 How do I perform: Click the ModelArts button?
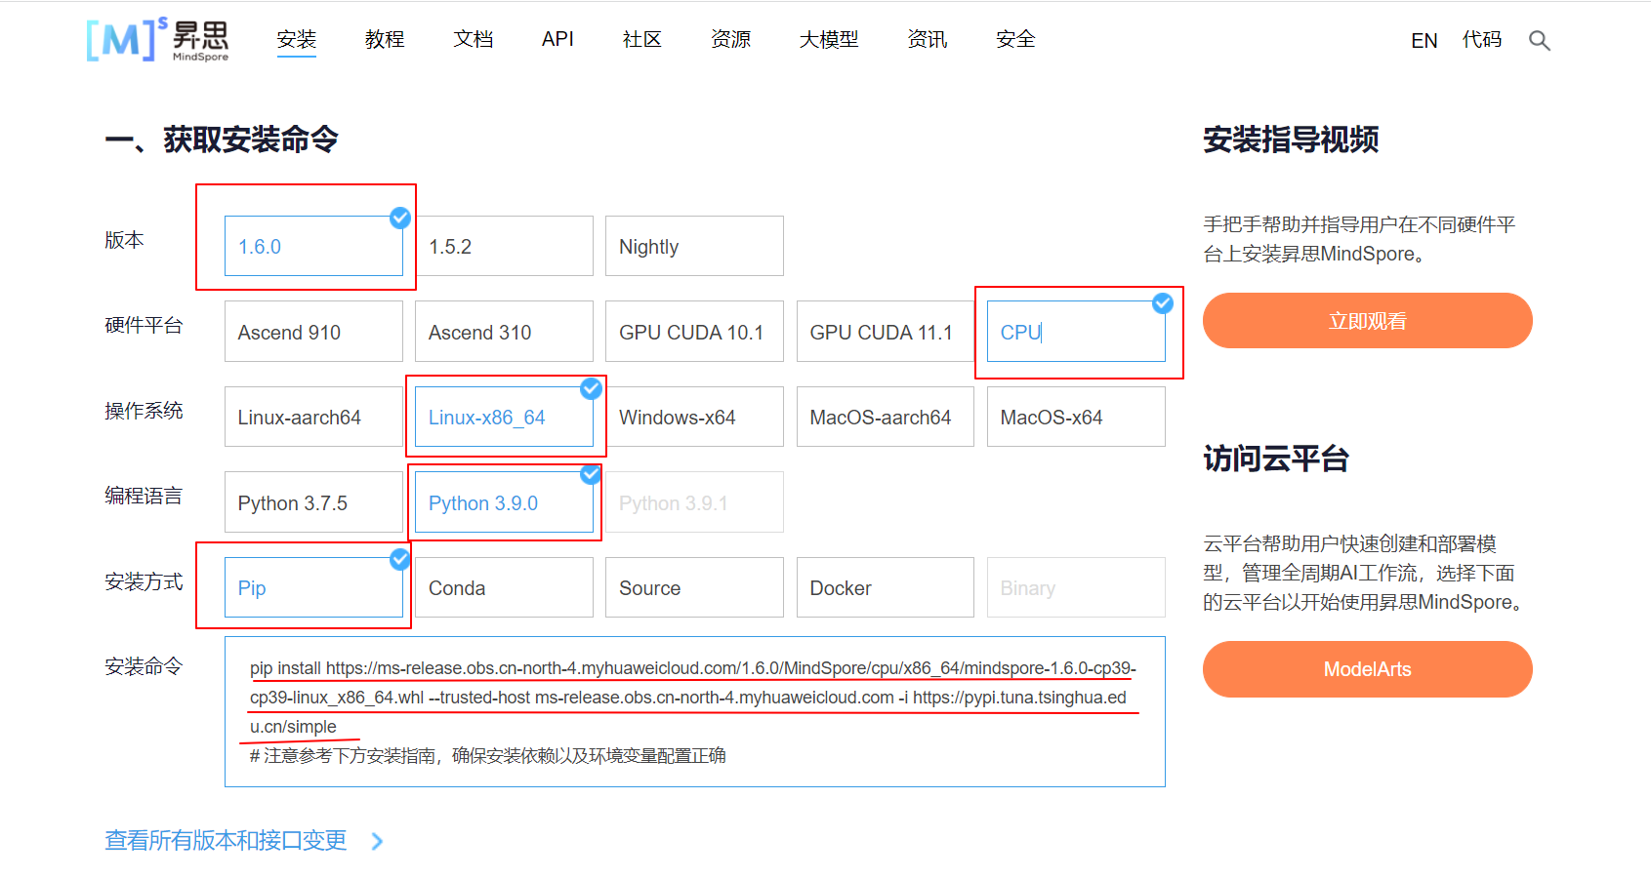click(x=1367, y=669)
